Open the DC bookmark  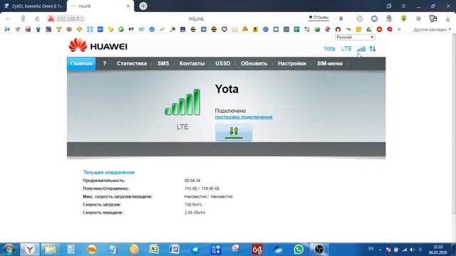pos(142,29)
